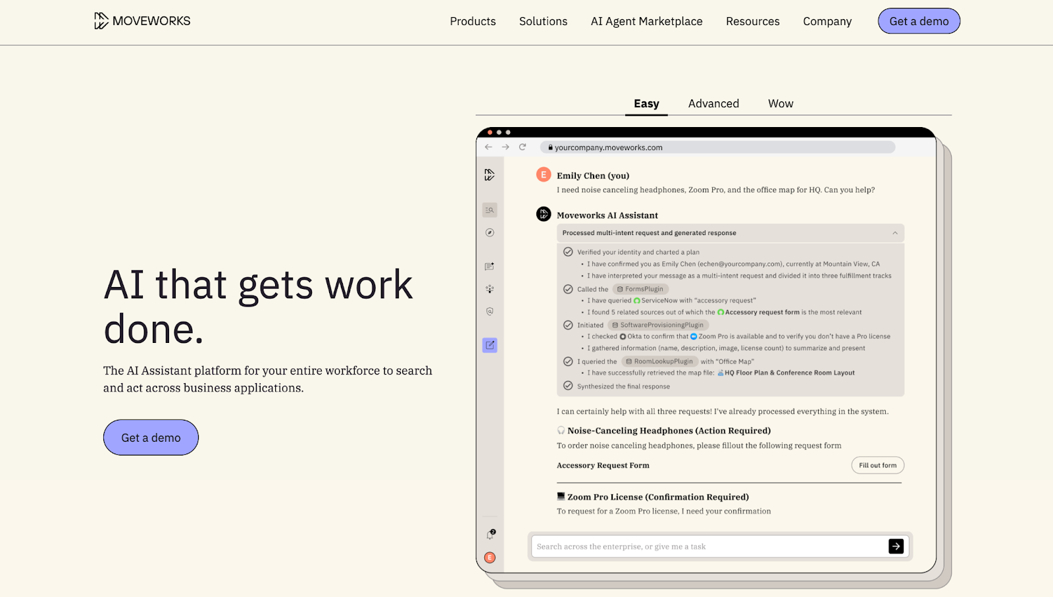The height and width of the screenshot is (597, 1053).
Task: Select the Easy demo tab
Action: (x=646, y=103)
